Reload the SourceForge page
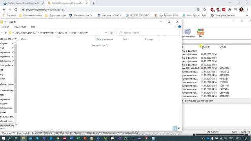The height and width of the screenshot is (141, 251). (16, 9)
